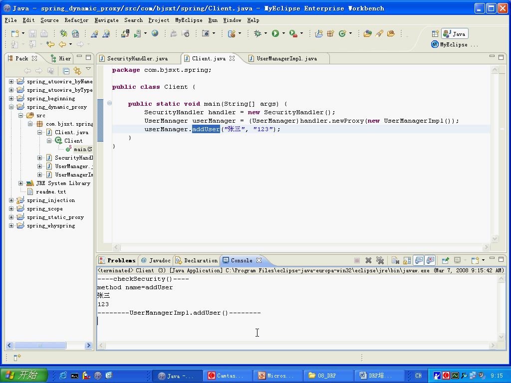Click the green Run button in toolbar
511x383 pixels.
pos(275,33)
